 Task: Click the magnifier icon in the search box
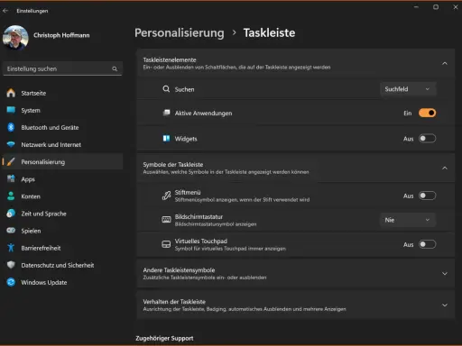115,68
